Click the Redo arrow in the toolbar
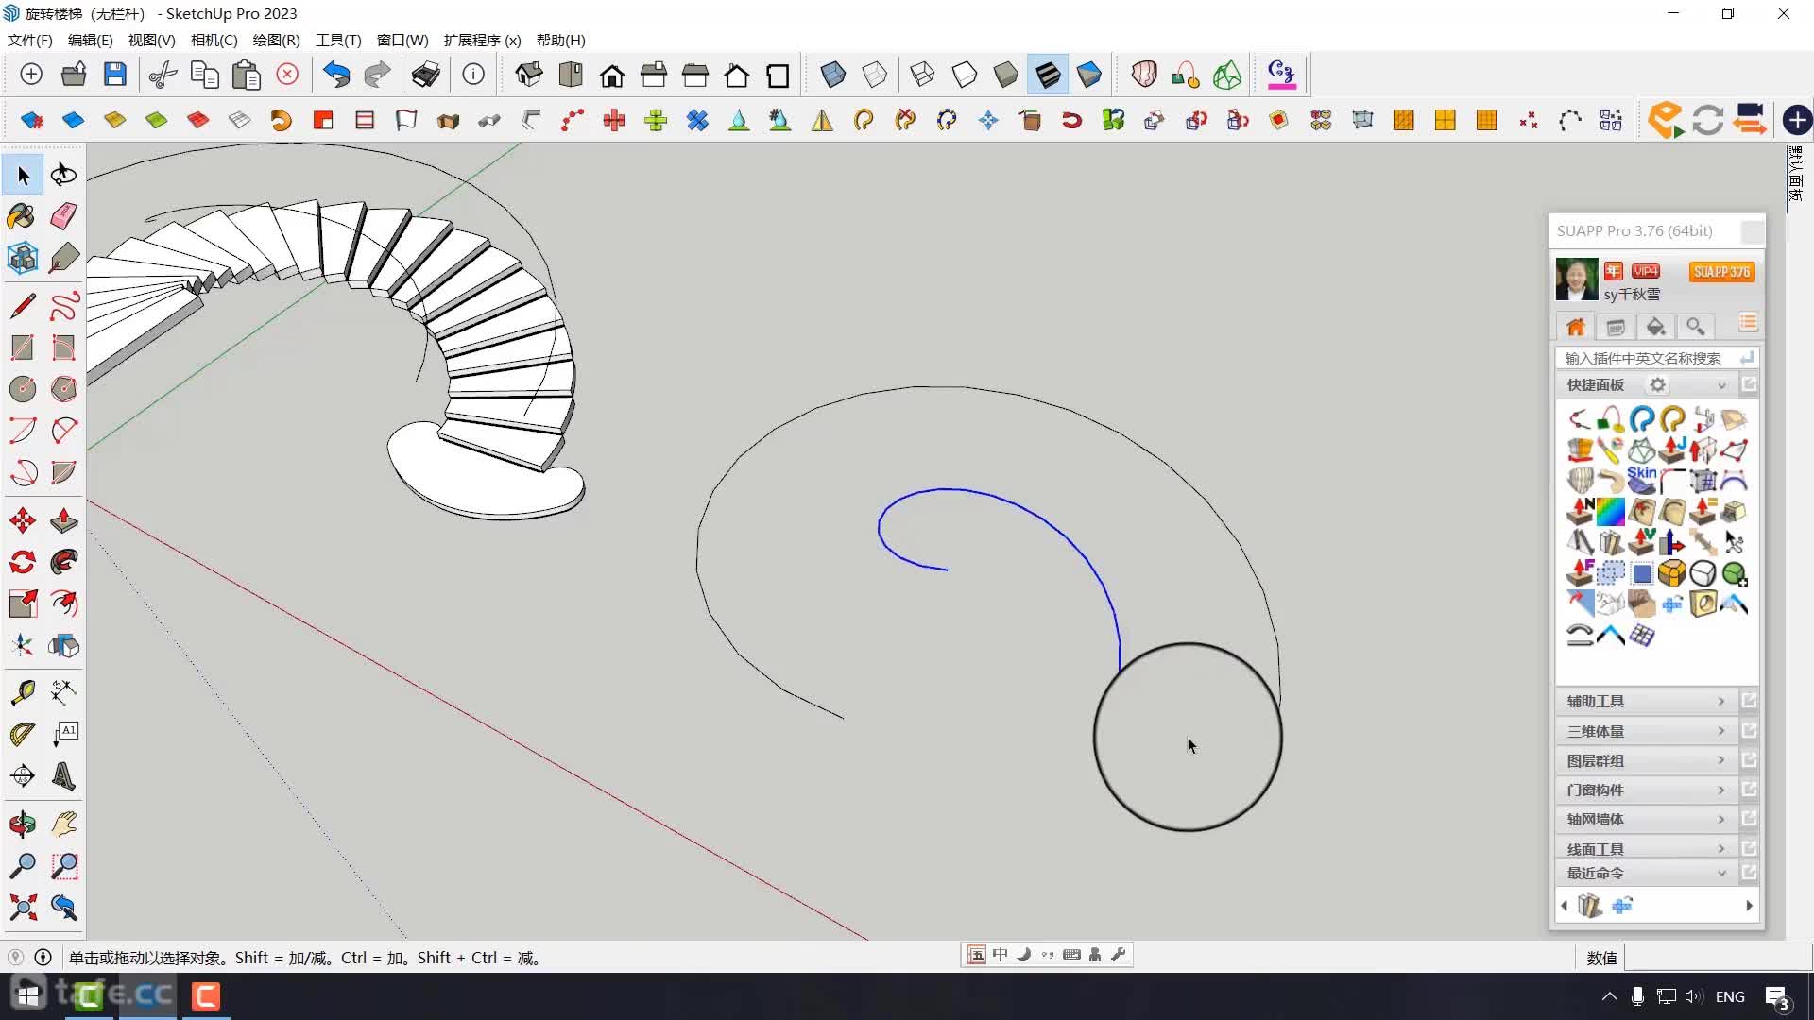The width and height of the screenshot is (1814, 1020). coord(377,75)
